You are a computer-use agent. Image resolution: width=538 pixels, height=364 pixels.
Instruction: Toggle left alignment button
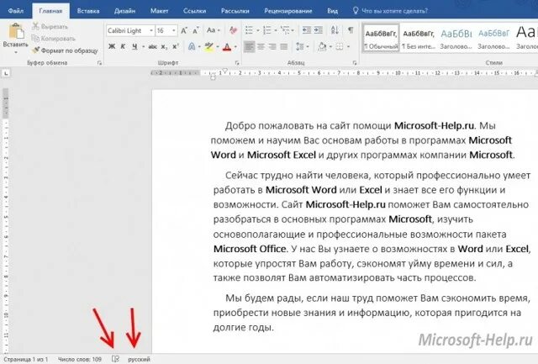(x=249, y=46)
